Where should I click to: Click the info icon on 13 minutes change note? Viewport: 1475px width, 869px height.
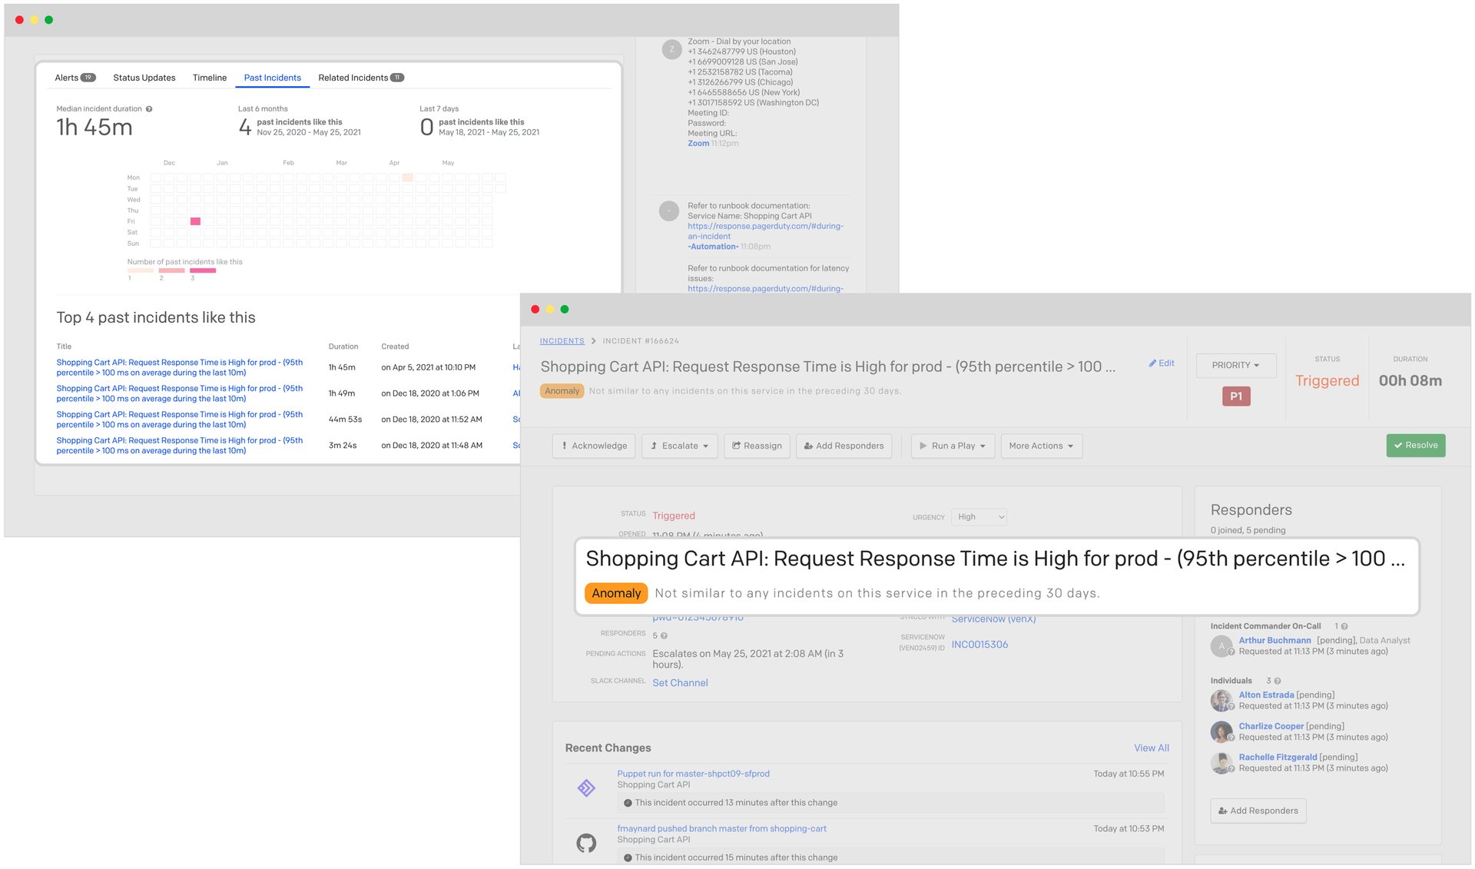tap(628, 804)
